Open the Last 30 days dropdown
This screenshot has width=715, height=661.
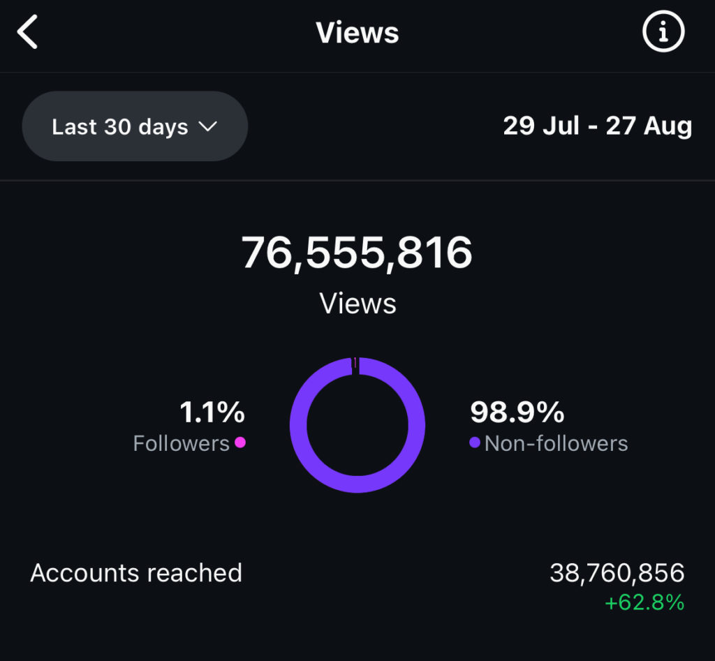tap(135, 126)
